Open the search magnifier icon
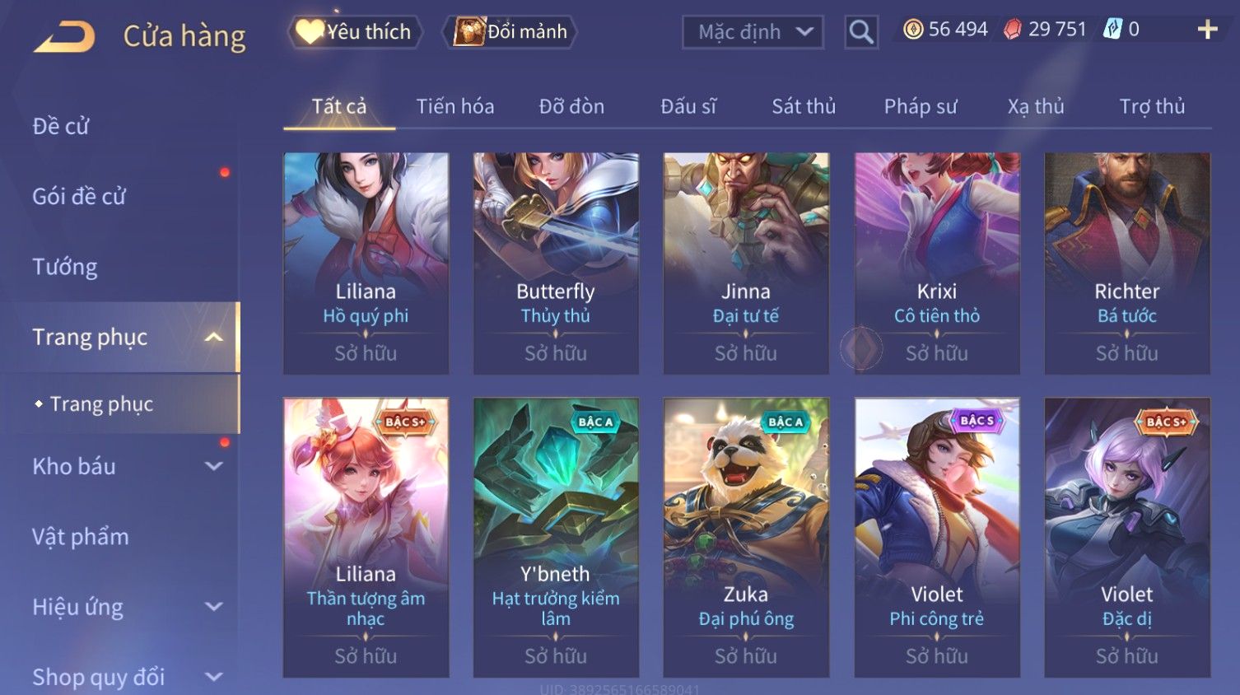1240x695 pixels. (861, 32)
